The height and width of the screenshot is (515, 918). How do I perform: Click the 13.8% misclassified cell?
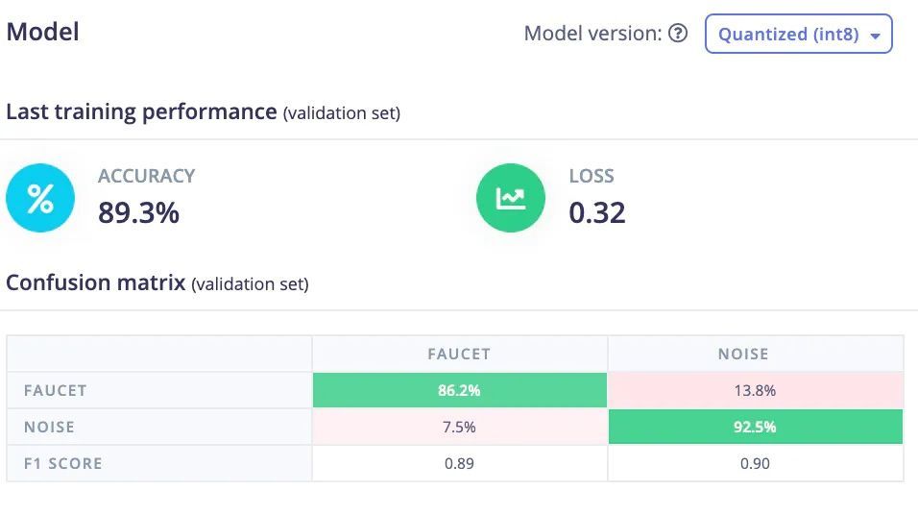(755, 390)
